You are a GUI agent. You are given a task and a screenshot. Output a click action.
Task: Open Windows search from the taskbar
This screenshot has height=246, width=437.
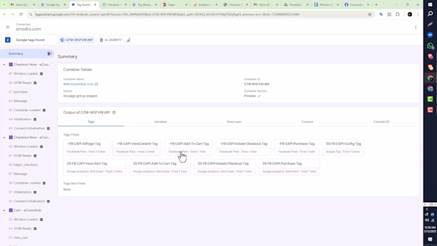[430, 13]
